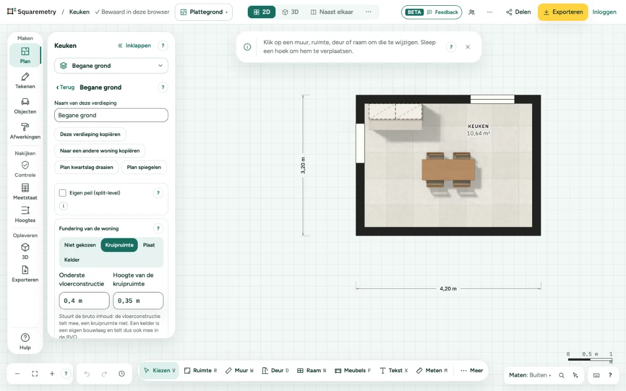
Task: Select the Deur tool
Action: (275, 371)
